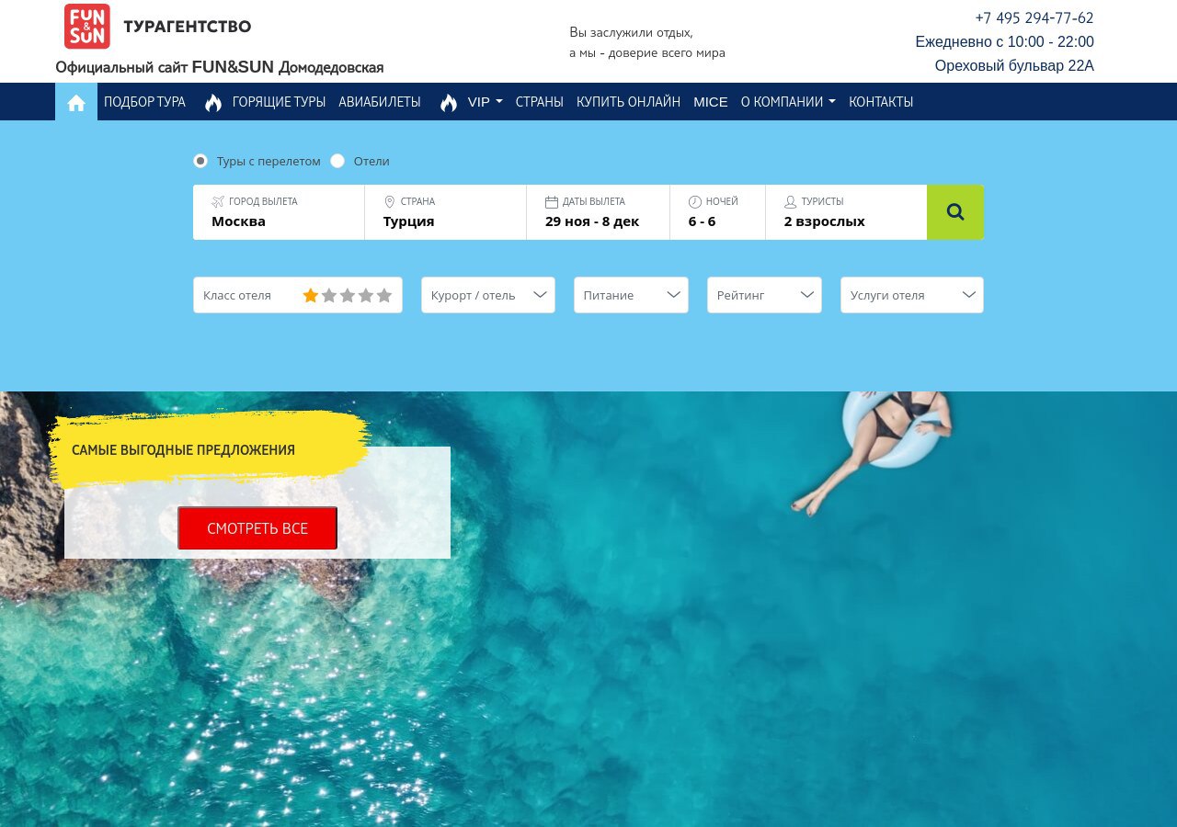Open the Горящие туры menu item
The height and width of the screenshot is (827, 1177).
click(279, 102)
